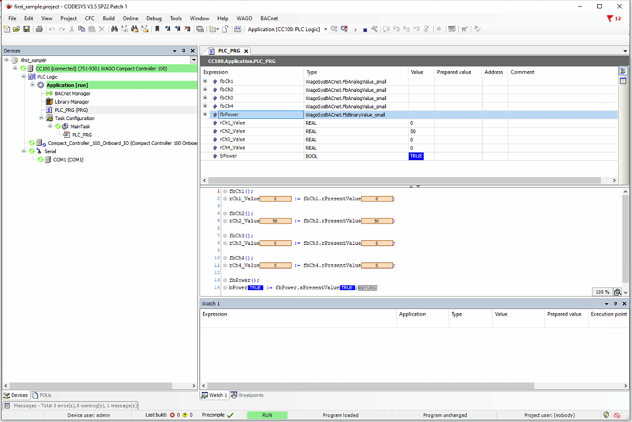Open Messages panel at bottom

(x=71, y=406)
